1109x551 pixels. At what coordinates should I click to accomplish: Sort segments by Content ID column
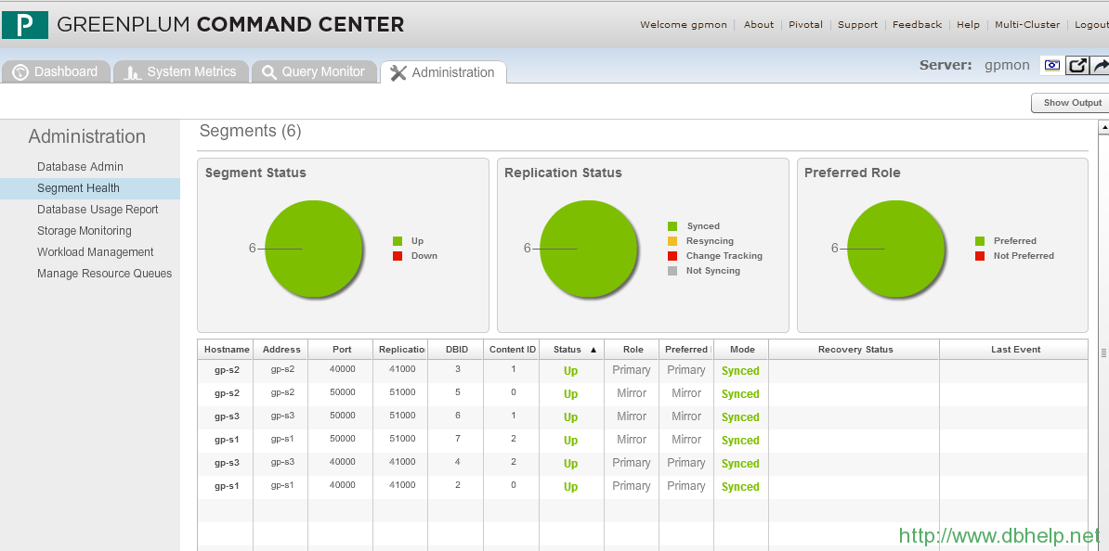coord(512,350)
